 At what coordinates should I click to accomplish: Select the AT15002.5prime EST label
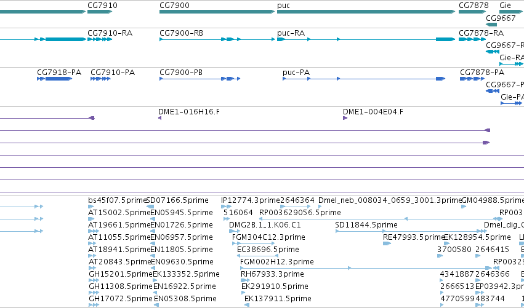pos(119,213)
